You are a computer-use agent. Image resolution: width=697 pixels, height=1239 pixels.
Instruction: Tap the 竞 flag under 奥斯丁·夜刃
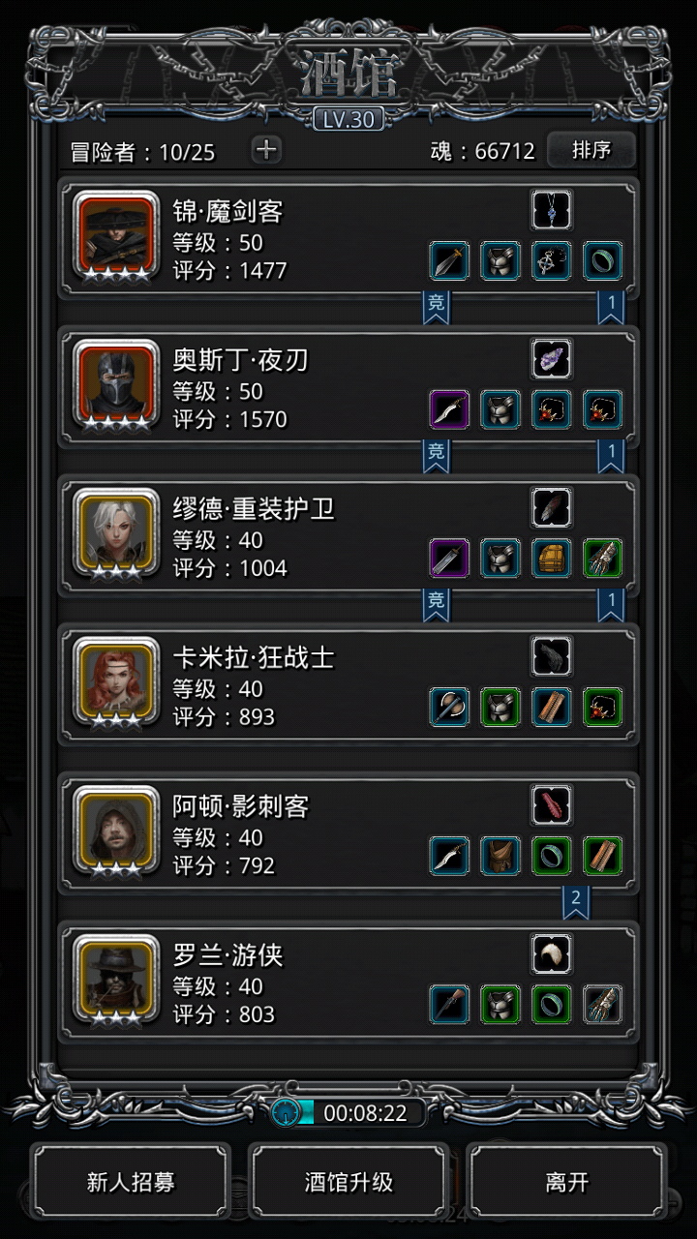pyautogui.click(x=437, y=455)
